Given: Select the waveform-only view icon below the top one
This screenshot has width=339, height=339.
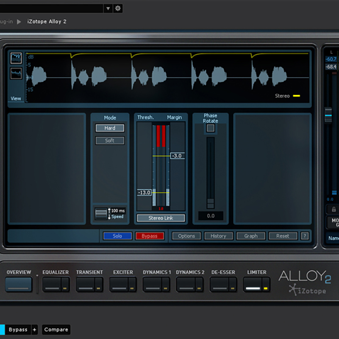Looking at the screenshot, I should coord(16,73).
